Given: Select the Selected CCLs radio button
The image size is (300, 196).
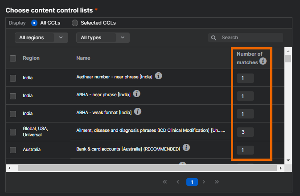Looking at the screenshot, I should point(75,23).
